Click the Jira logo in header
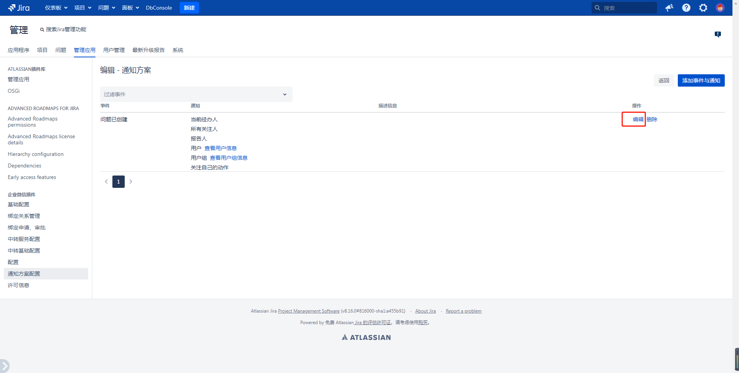 pos(19,8)
